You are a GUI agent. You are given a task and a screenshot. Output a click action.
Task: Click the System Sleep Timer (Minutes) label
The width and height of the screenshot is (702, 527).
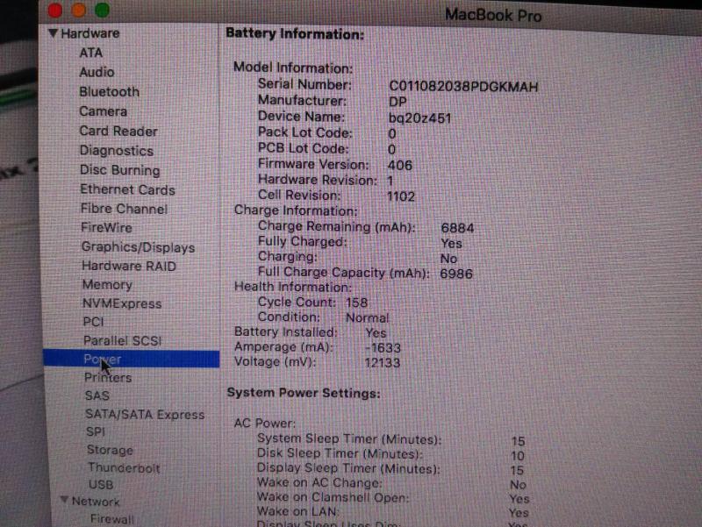(349, 439)
